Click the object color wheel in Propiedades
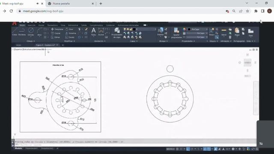This screenshot has width=274, height=154. (x=184, y=29)
